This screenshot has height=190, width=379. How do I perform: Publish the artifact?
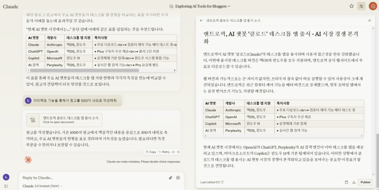tap(365, 182)
